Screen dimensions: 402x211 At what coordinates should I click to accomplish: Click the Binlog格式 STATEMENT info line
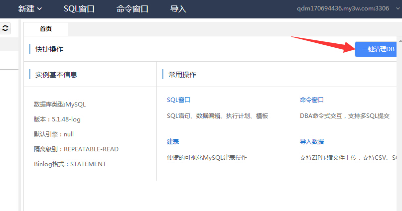(x=70, y=164)
